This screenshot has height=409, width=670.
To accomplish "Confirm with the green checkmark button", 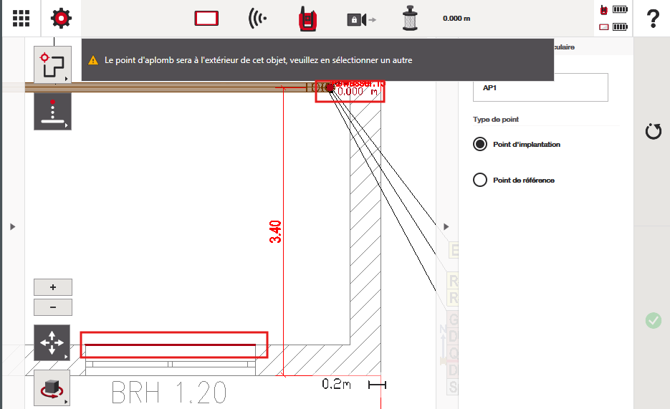I will 653,321.
